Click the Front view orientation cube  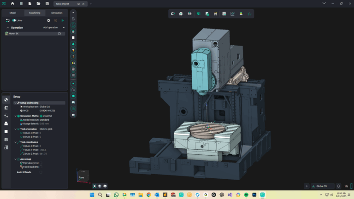(82, 176)
